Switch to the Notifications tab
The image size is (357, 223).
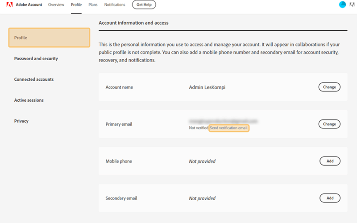click(115, 4)
